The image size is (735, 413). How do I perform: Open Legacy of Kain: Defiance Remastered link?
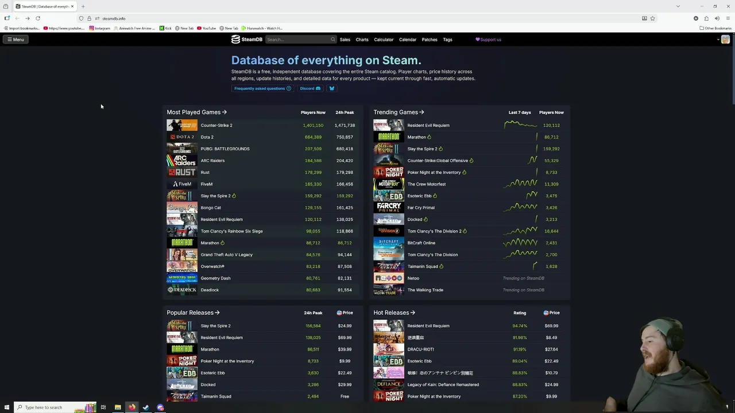click(x=443, y=384)
